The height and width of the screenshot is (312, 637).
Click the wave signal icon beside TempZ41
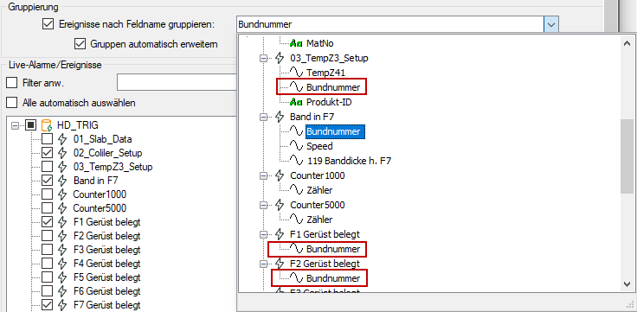297,73
